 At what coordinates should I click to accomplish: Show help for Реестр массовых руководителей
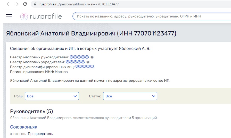click(x=92, y=57)
